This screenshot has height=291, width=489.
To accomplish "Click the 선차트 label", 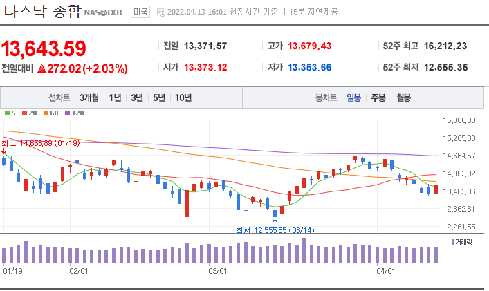I will (59, 98).
